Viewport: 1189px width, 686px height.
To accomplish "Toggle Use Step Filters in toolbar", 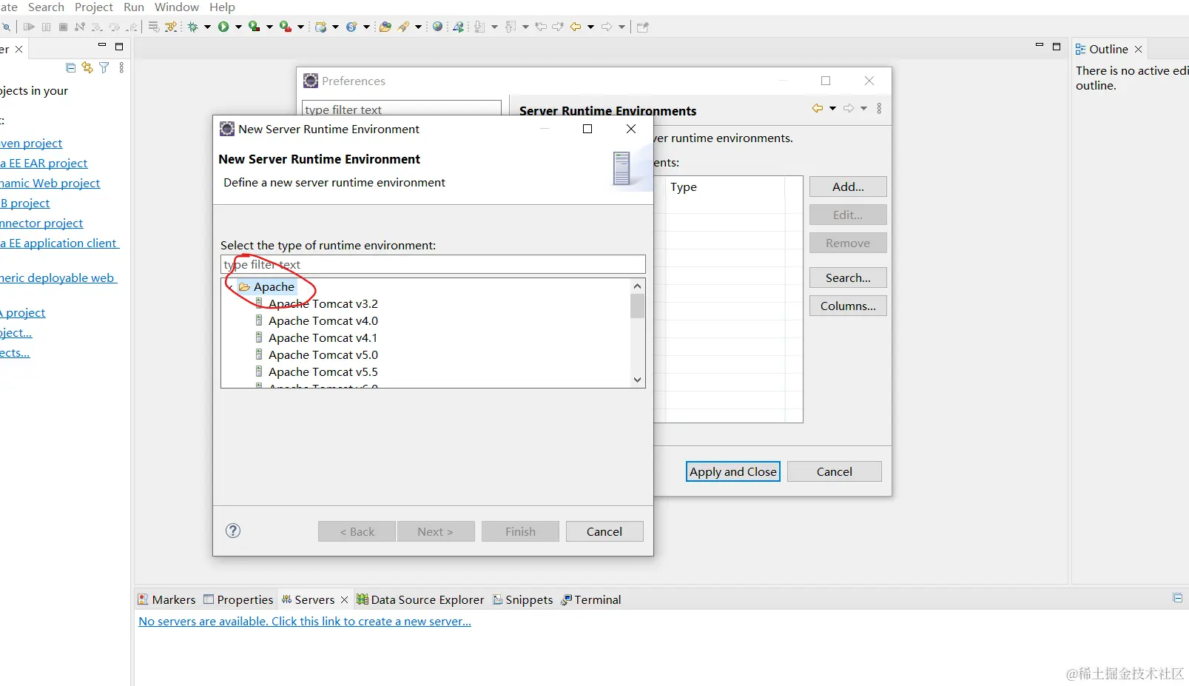I will (x=171, y=27).
